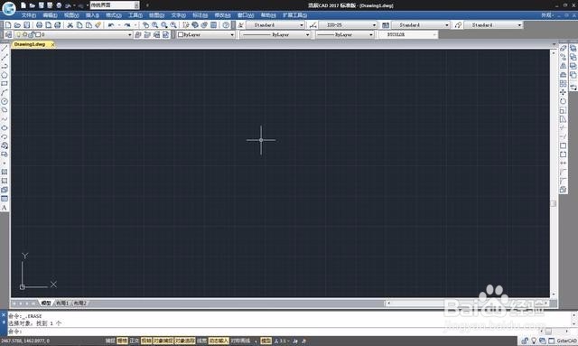Click Help question mark icon
The image size is (578, 346).
[226, 25]
